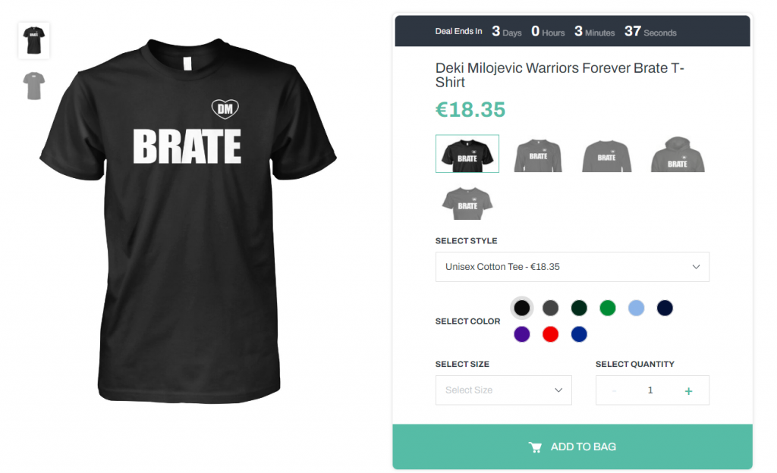This screenshot has width=777, height=473.
Task: Choose the red color option
Action: click(551, 334)
